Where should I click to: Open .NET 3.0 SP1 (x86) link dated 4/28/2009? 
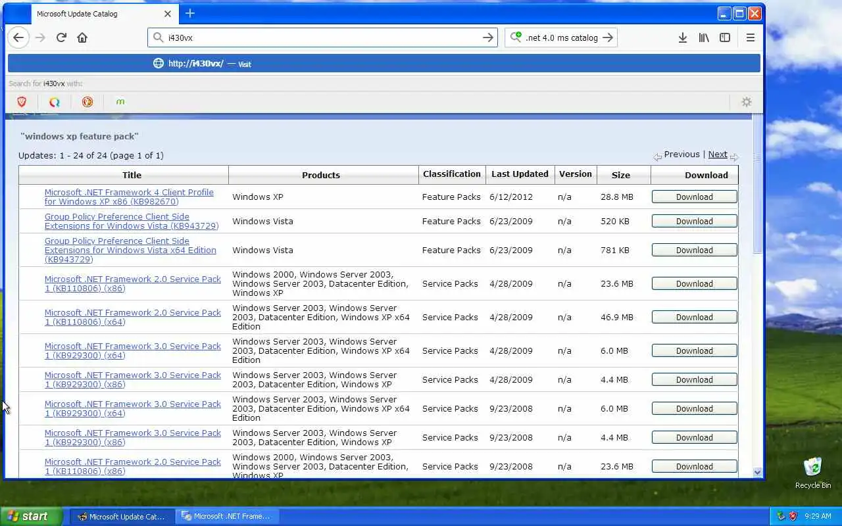(x=133, y=379)
